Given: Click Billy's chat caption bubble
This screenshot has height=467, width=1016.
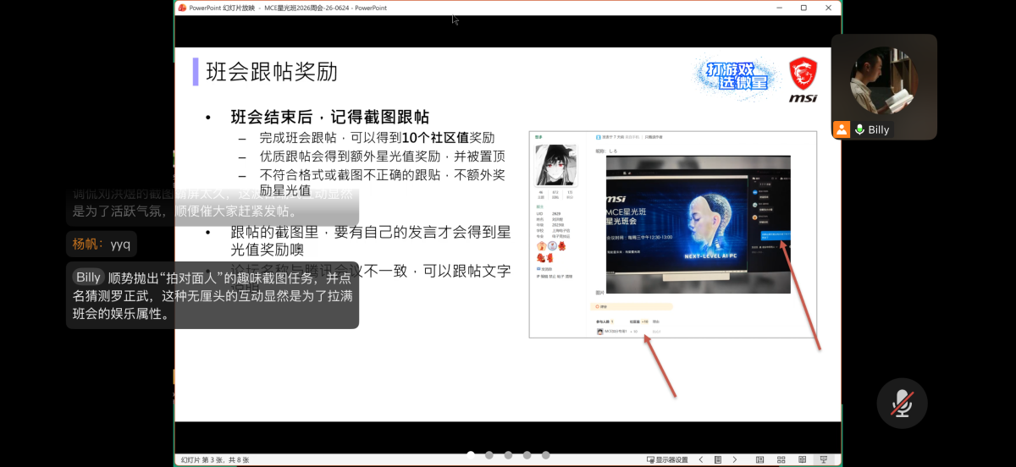Looking at the screenshot, I should [213, 295].
